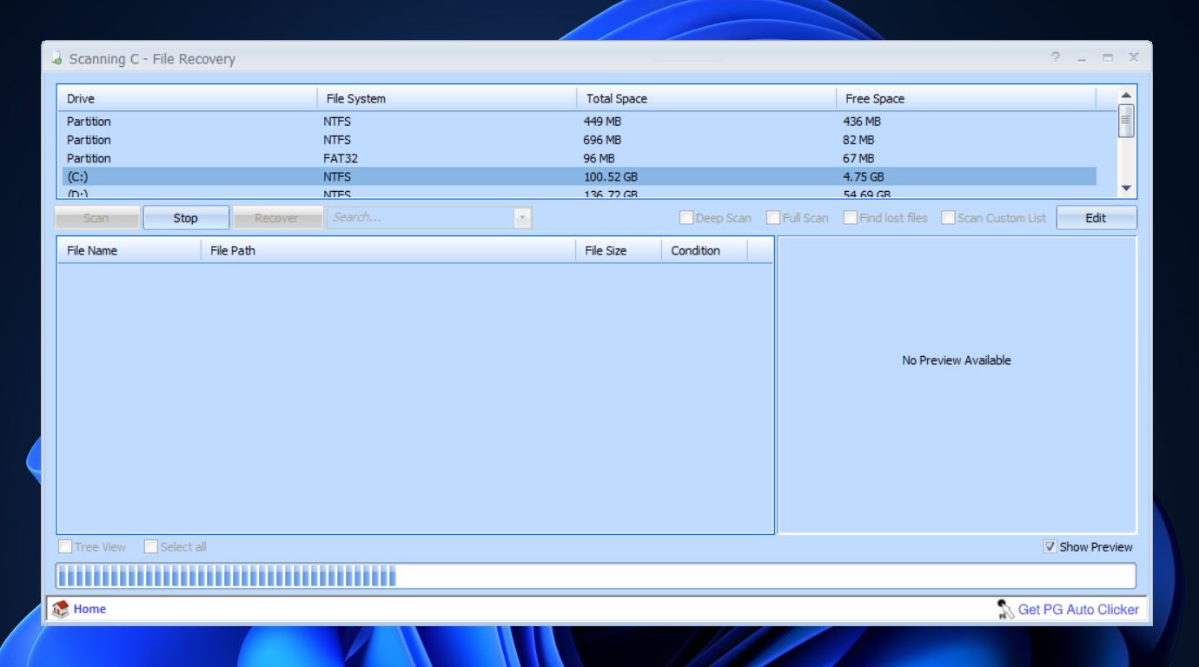Click the drive list scrollbar thumb
Image resolution: width=1199 pixels, height=667 pixels.
click(x=1126, y=120)
